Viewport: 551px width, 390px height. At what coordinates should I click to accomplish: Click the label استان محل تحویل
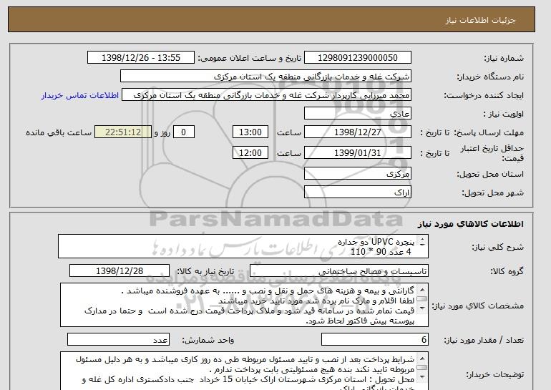click(490, 174)
